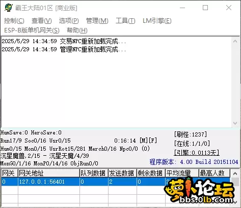The image size is (241, 208).
Task: Click the log panel scroll down arrow
Action: click(x=235, y=123)
